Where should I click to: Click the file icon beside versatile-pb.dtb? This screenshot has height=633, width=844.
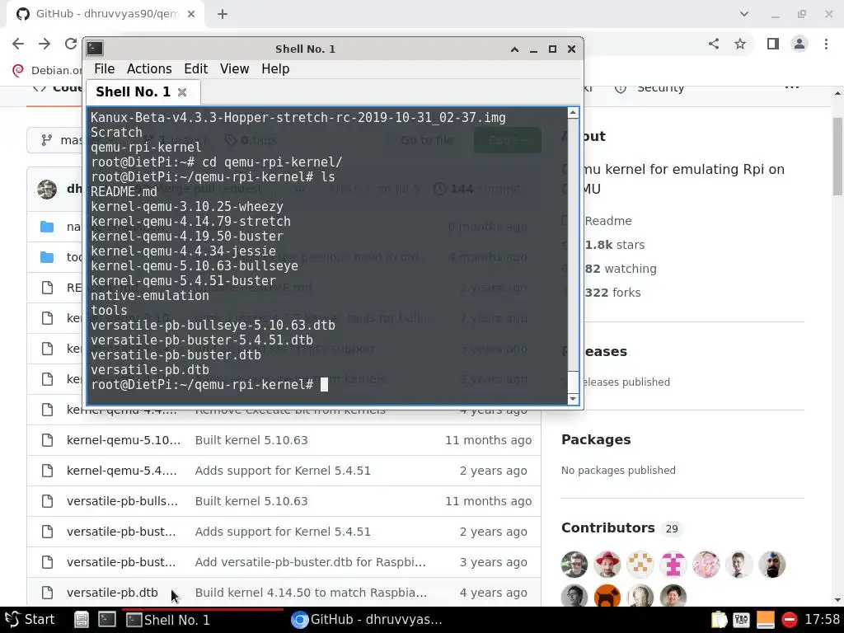(x=47, y=593)
